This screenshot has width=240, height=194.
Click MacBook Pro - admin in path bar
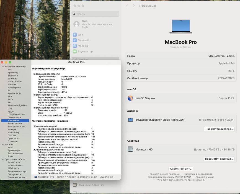[51, 177]
